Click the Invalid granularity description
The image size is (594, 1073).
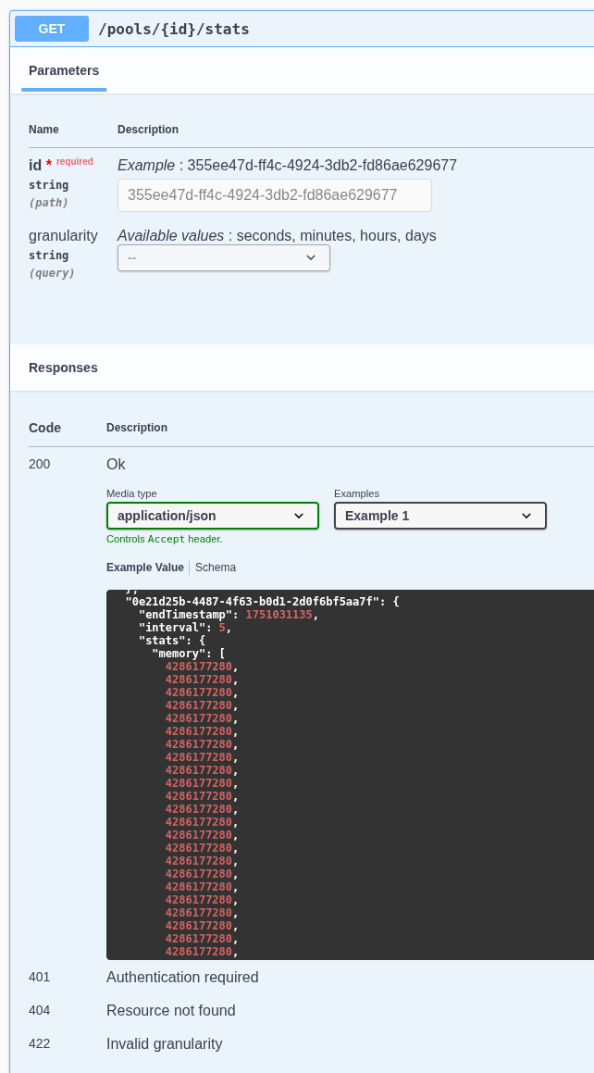pyautogui.click(x=164, y=1044)
